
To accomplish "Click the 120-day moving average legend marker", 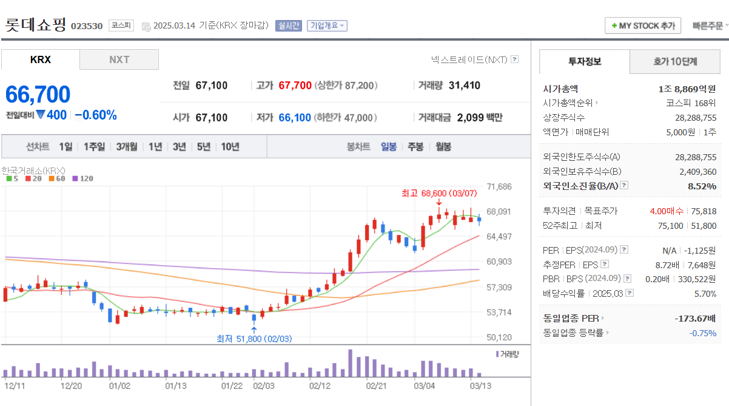I will point(75,178).
